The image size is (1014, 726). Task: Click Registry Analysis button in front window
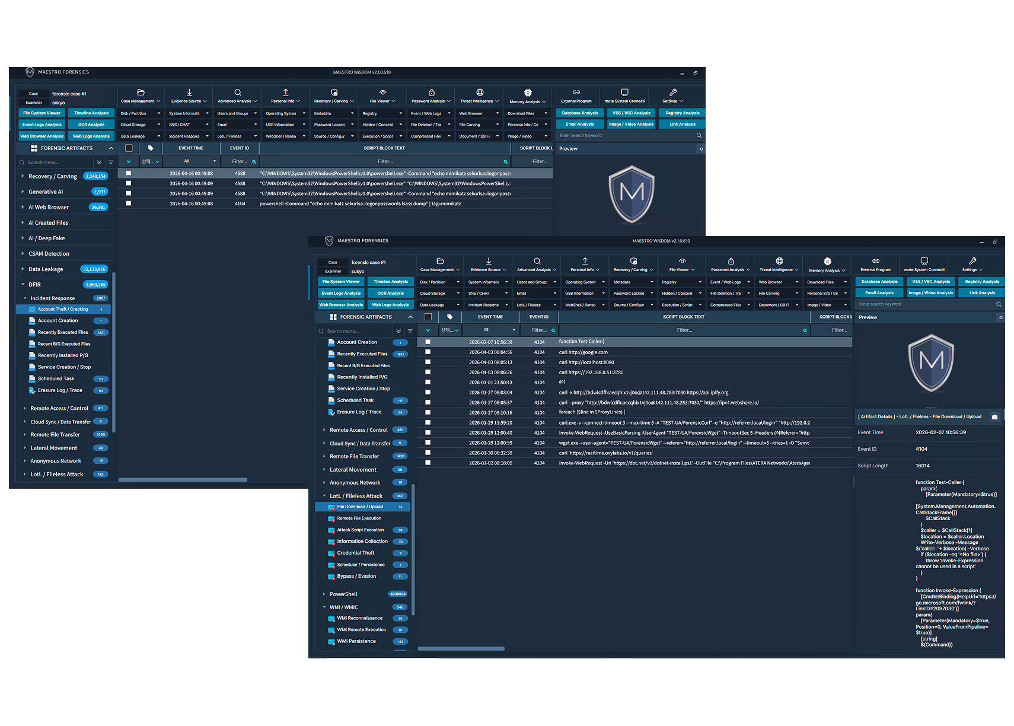click(x=982, y=282)
